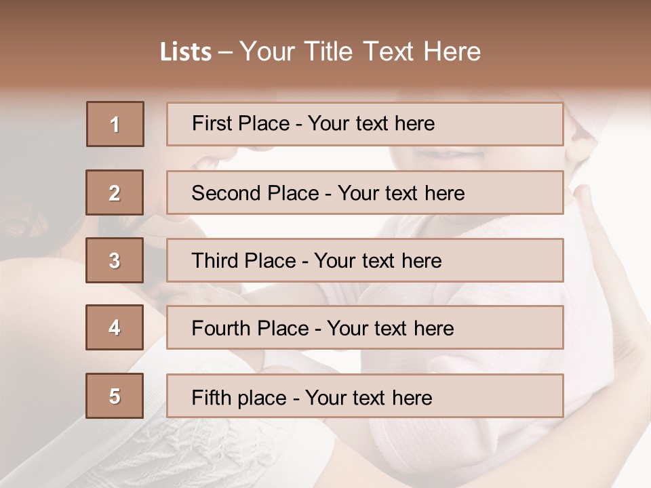Click the slide title text
The width and height of the screenshot is (651, 488).
point(321,52)
